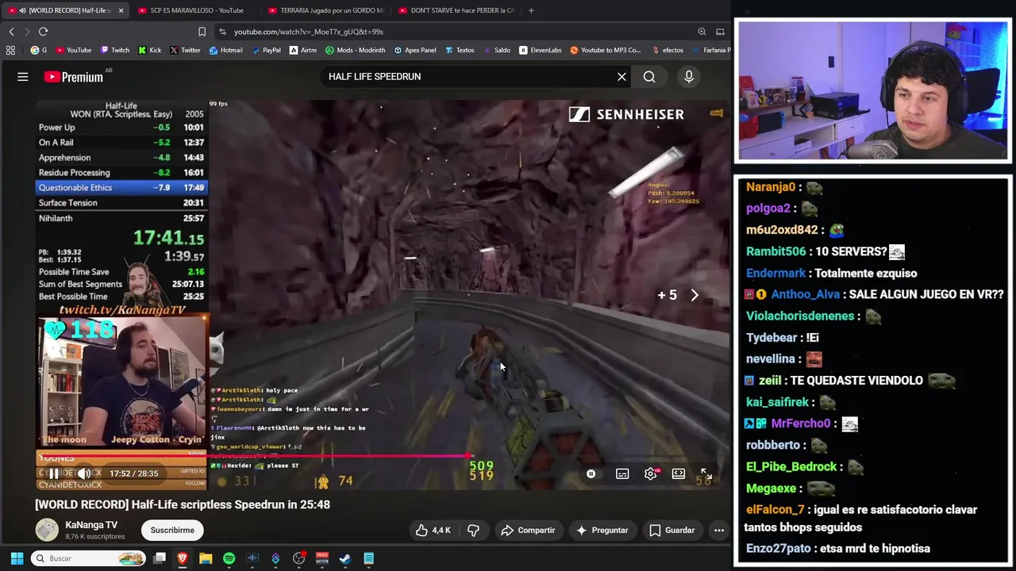Open the Kick bookmark
This screenshot has height=571, width=1016.
[x=149, y=50]
